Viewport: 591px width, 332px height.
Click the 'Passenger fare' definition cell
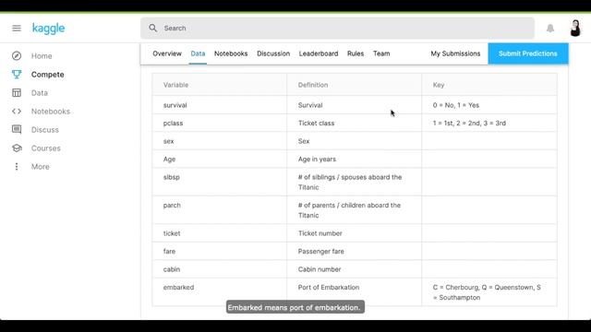[x=354, y=252]
